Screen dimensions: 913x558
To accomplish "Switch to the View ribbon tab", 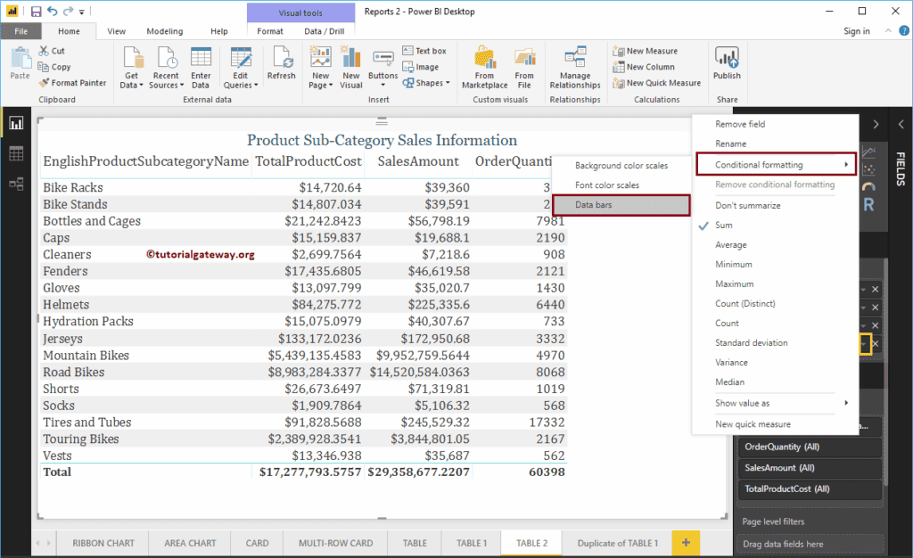I will coord(116,30).
